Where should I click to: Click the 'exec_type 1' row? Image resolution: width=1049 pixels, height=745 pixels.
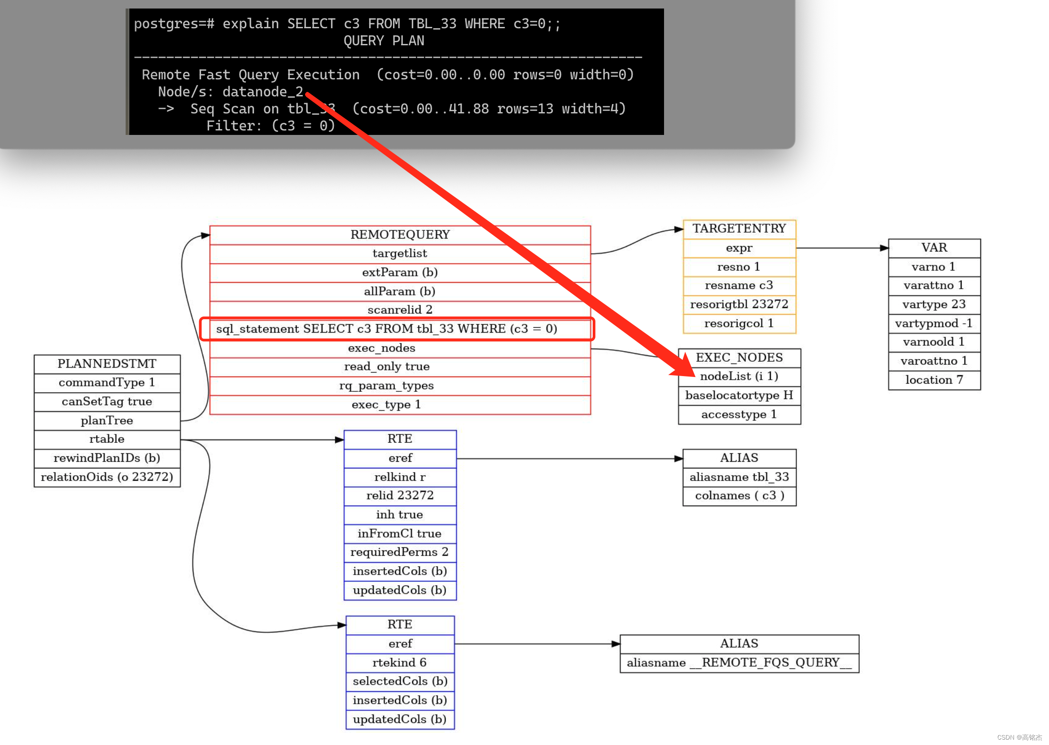(x=400, y=405)
